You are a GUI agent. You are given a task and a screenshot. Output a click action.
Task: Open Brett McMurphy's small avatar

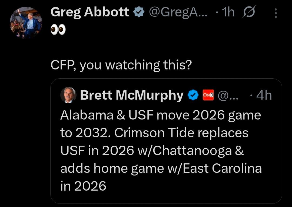68,95
